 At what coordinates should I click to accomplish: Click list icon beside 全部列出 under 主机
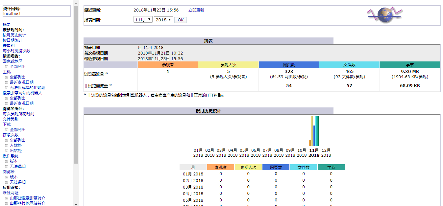(x=7, y=77)
